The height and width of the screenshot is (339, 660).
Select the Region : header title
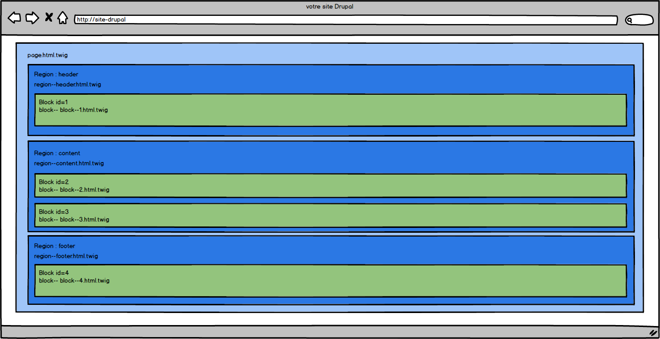(x=56, y=75)
